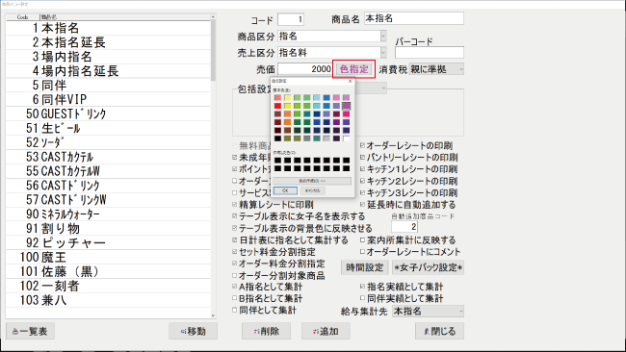Select row 103 兼八 in list
626x352 pixels.
108,300
